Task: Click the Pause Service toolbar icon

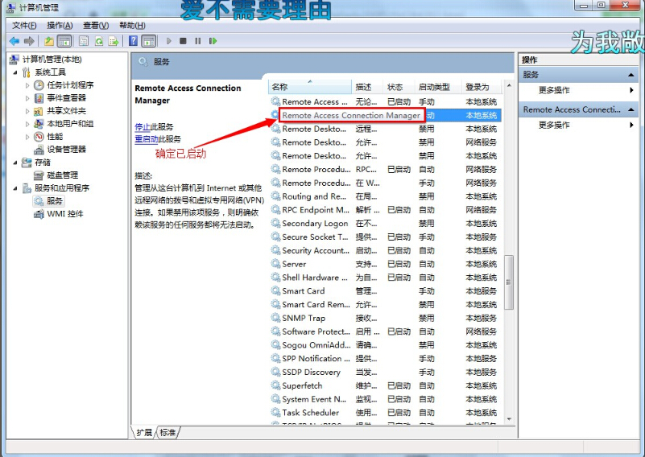Action: tap(197, 41)
